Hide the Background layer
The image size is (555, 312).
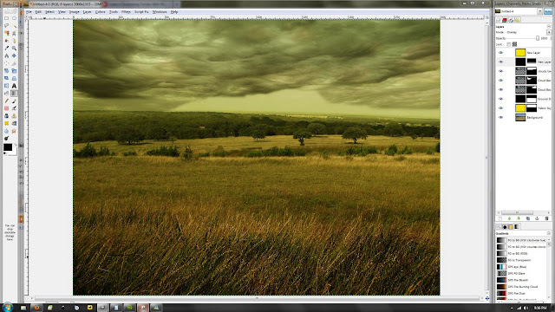(500, 117)
